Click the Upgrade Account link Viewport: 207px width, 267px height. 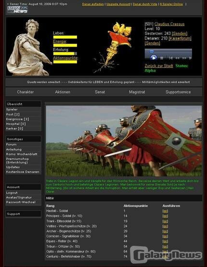[118, 4]
